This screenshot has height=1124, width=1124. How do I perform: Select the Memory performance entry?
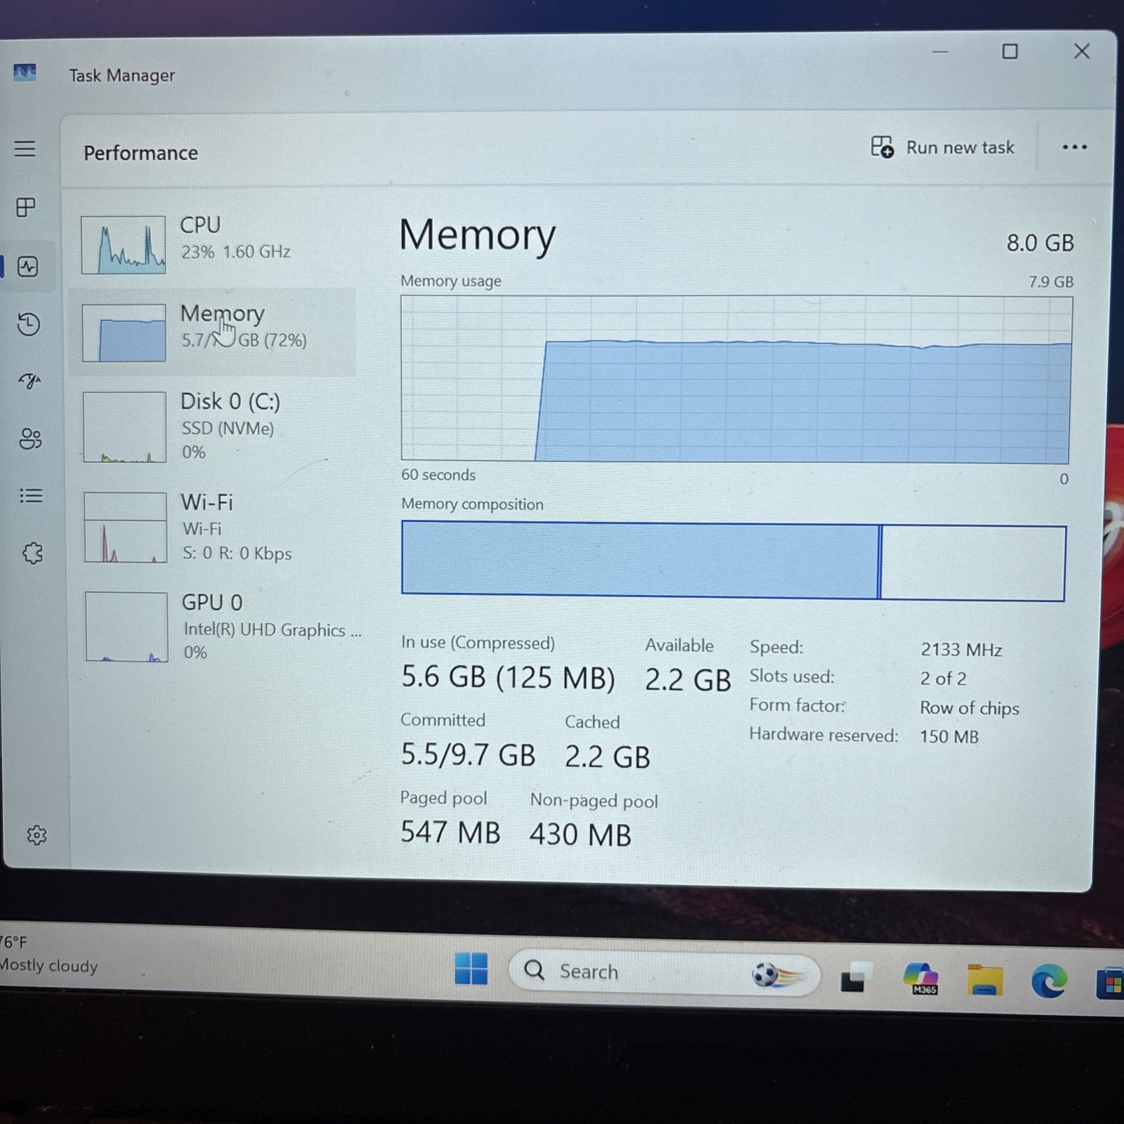coord(214,332)
